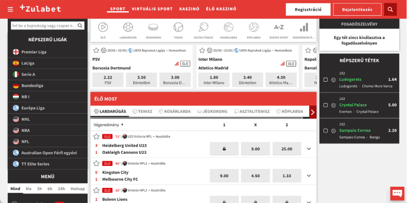Open Serie A league
Image resolution: width=407 pixels, height=203 pixels.
pos(47,74)
